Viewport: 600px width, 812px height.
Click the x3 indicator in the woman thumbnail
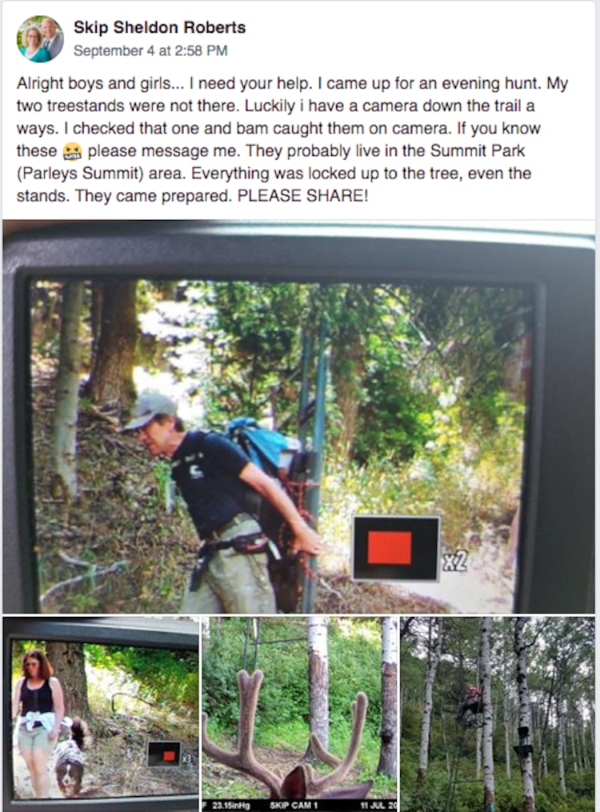[x=186, y=758]
